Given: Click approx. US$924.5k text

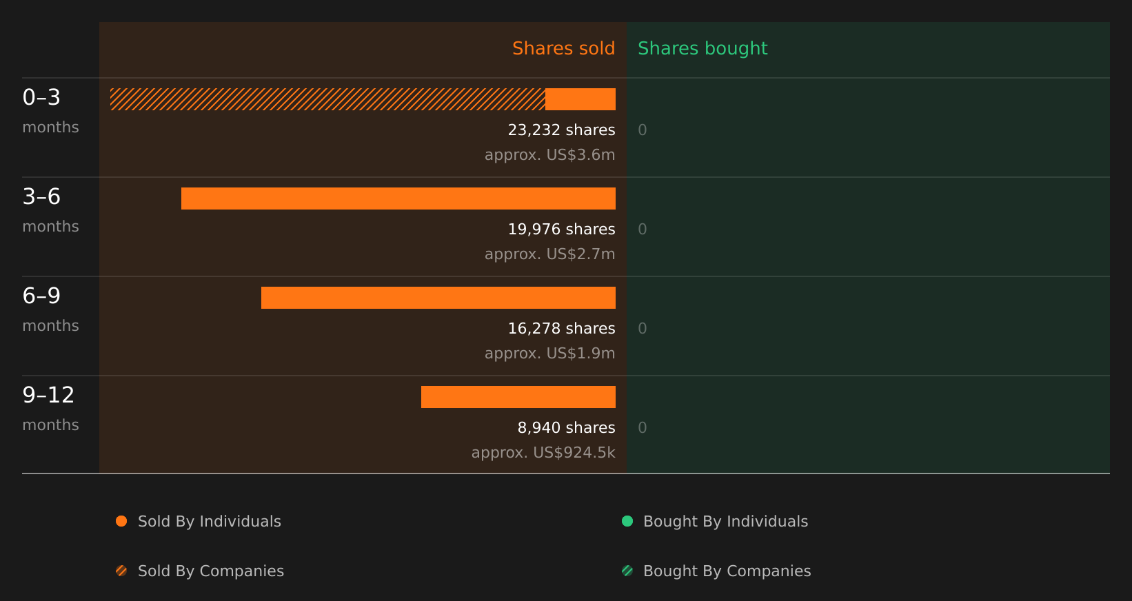Looking at the screenshot, I should point(543,453).
